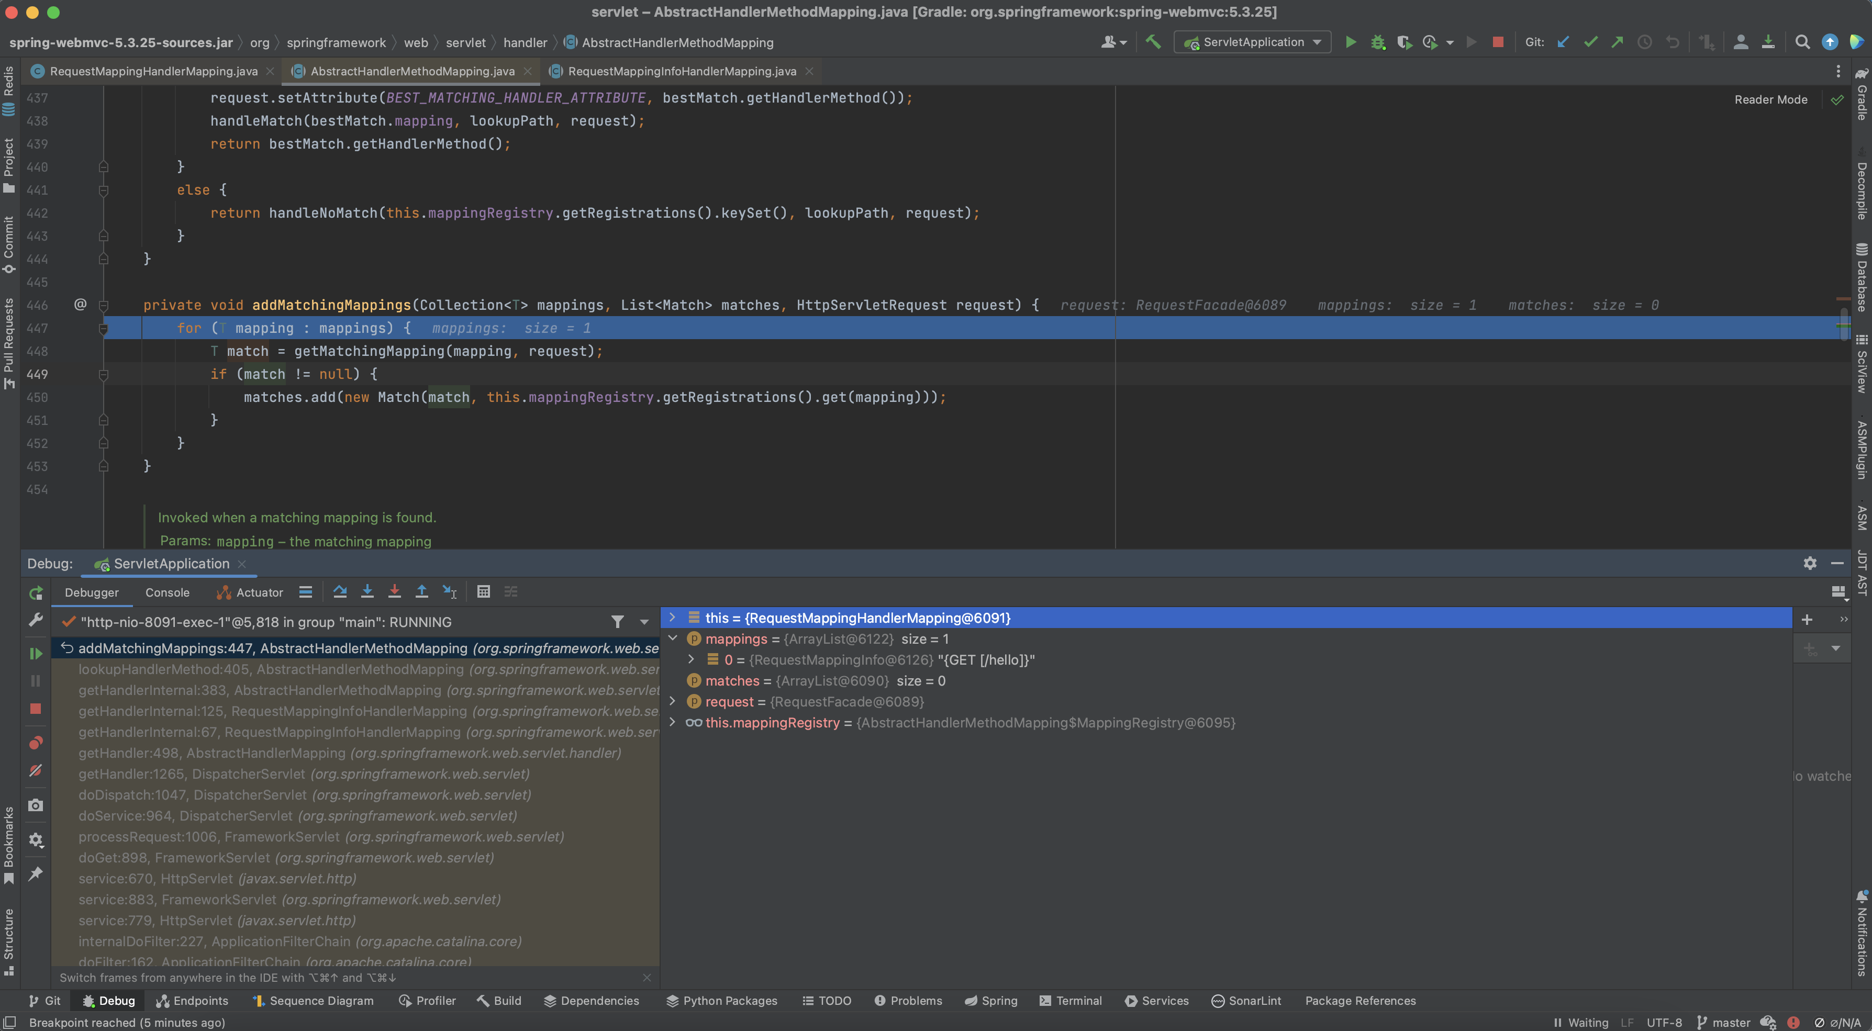Viewport: 1872px width, 1031px height.
Task: Switch to RequestMappingHandlerMapping.java tab
Action: point(153,71)
